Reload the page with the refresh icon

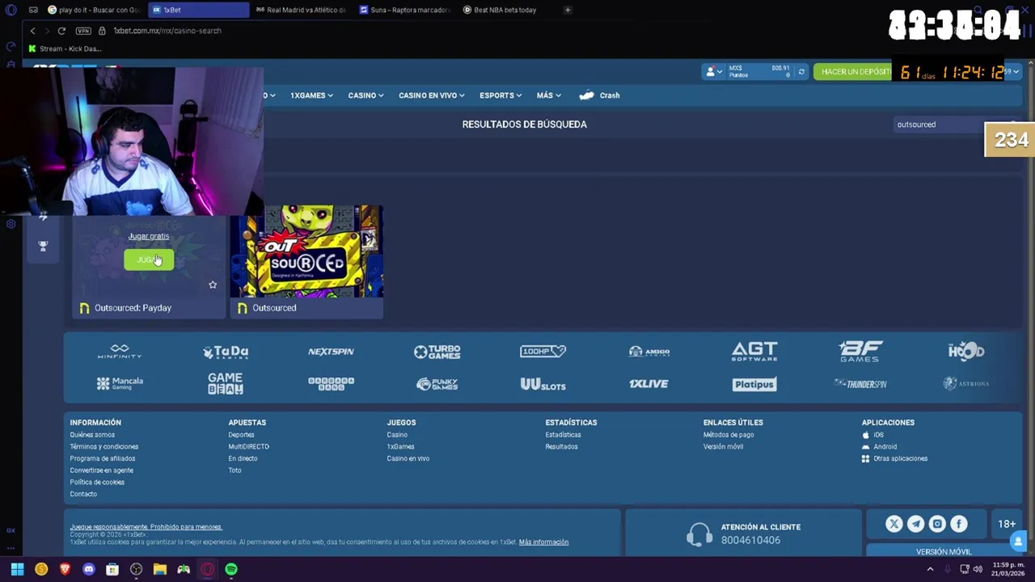pos(61,31)
